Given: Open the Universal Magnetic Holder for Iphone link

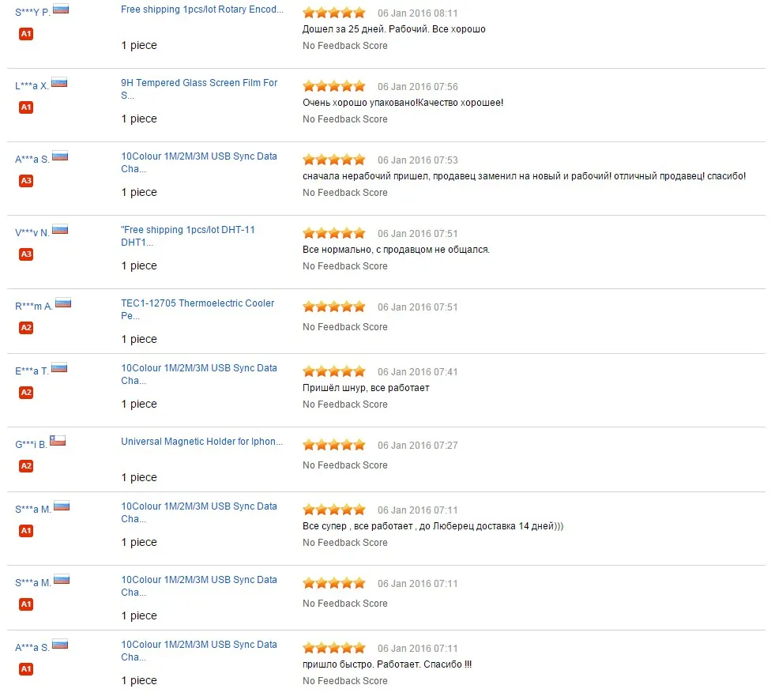Looking at the screenshot, I should [x=201, y=442].
